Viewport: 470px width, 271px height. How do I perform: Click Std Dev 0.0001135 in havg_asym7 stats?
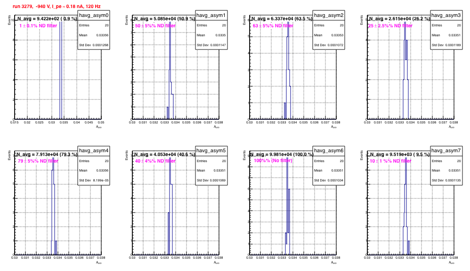[x=446, y=181]
